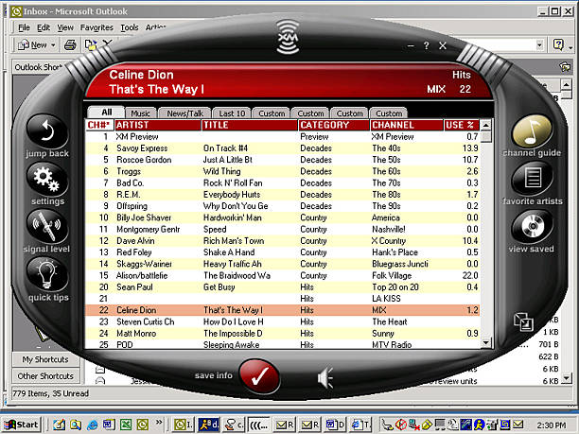
Task: Open the Outlook toolbar combo box dropdown arrow
Action: point(540,45)
